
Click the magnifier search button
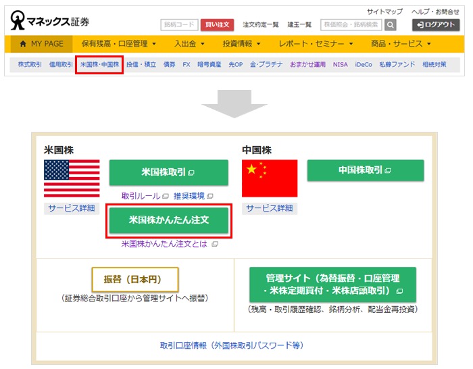click(x=390, y=25)
